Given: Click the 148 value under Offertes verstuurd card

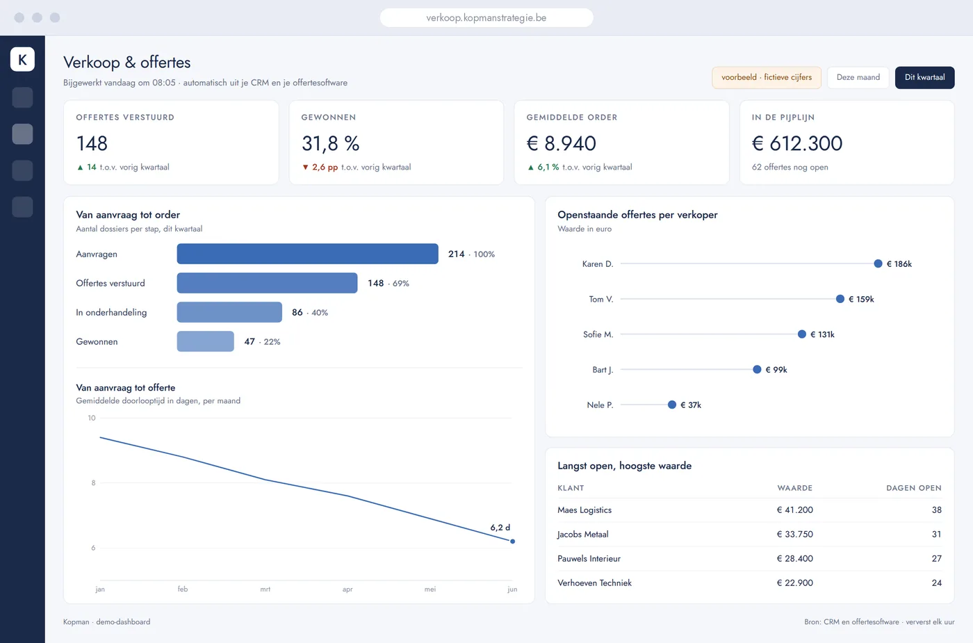Looking at the screenshot, I should 92,143.
